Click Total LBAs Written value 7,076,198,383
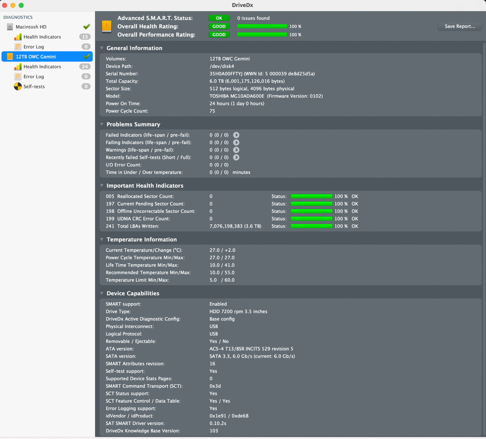Screen dimensions: 486x439 point(226,226)
